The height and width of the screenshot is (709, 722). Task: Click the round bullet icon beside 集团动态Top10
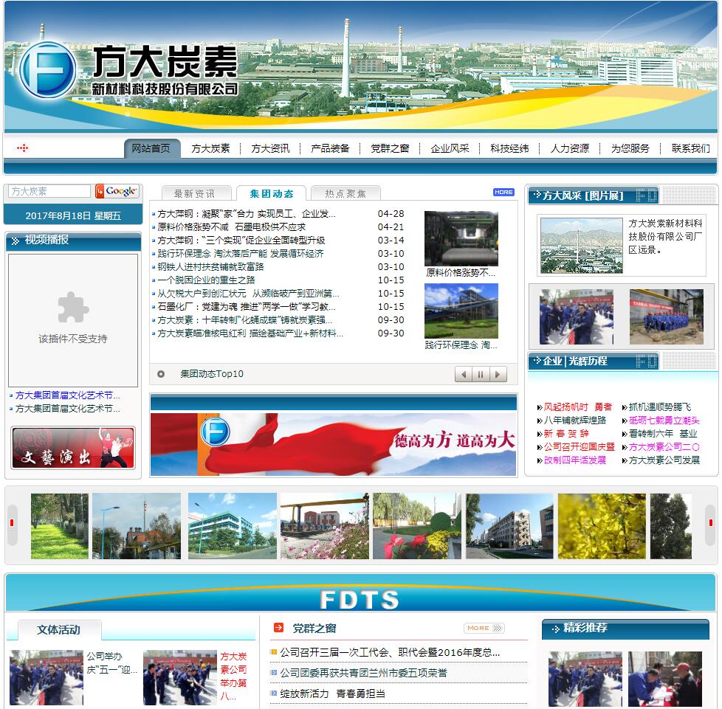point(161,374)
